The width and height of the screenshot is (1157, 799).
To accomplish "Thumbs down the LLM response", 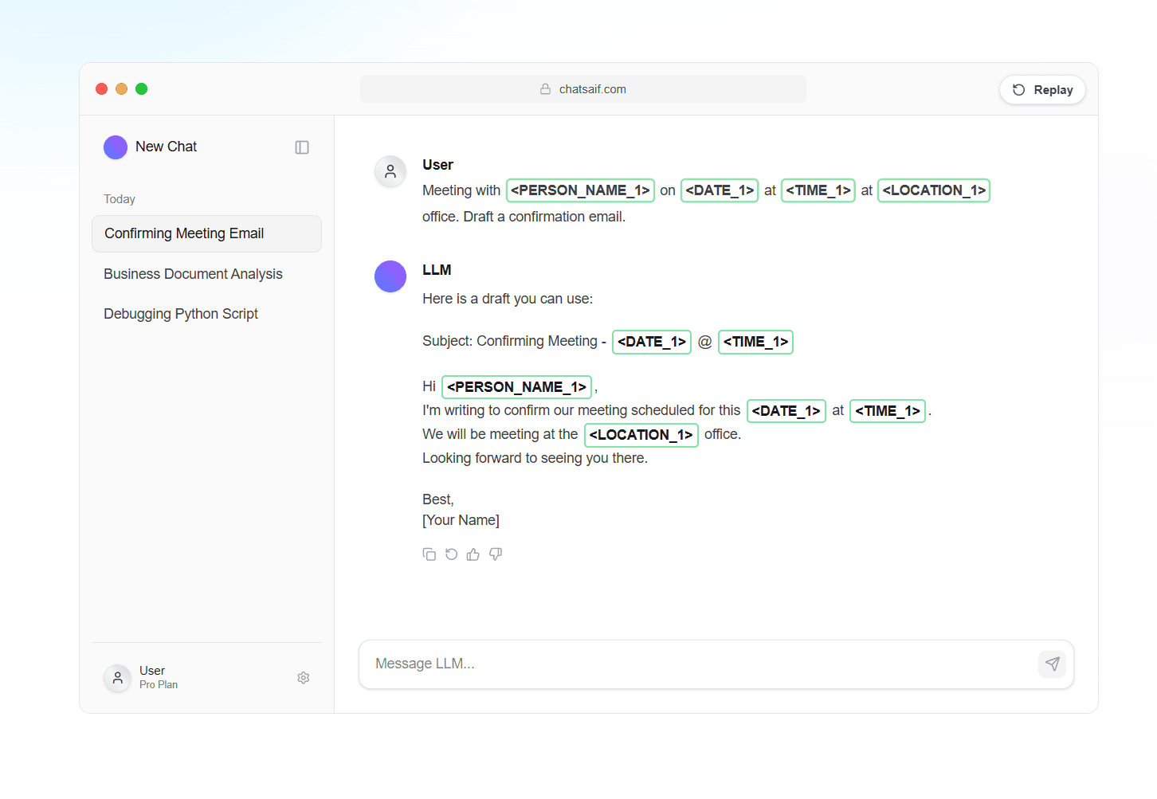I will [495, 554].
